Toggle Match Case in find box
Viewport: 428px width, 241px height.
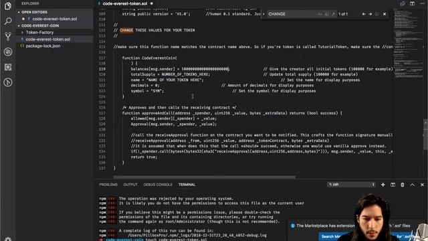320,14
